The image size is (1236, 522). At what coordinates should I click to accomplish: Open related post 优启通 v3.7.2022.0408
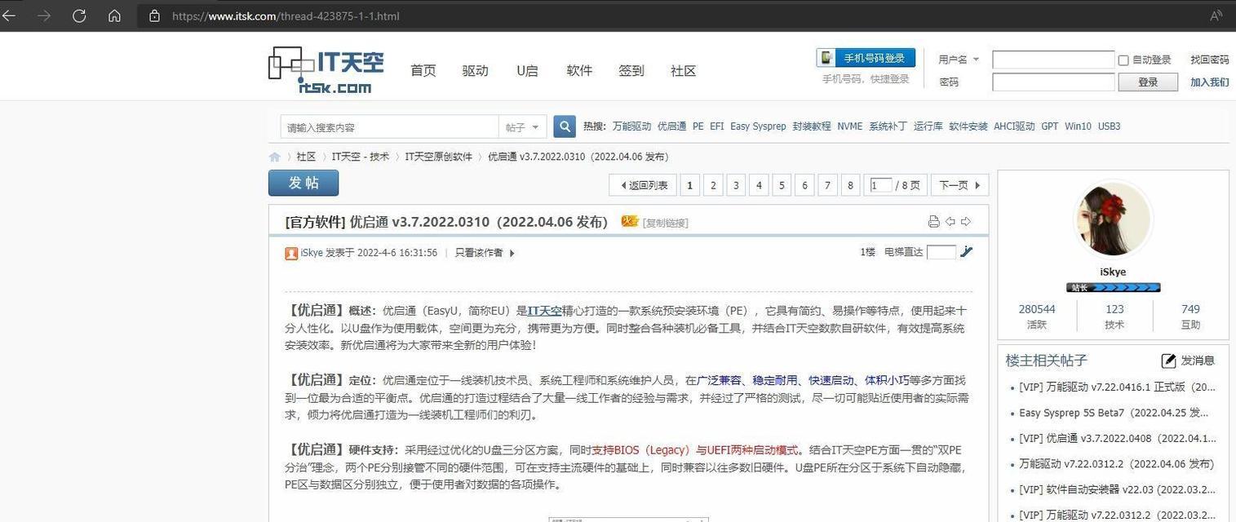pyautogui.click(x=1117, y=438)
